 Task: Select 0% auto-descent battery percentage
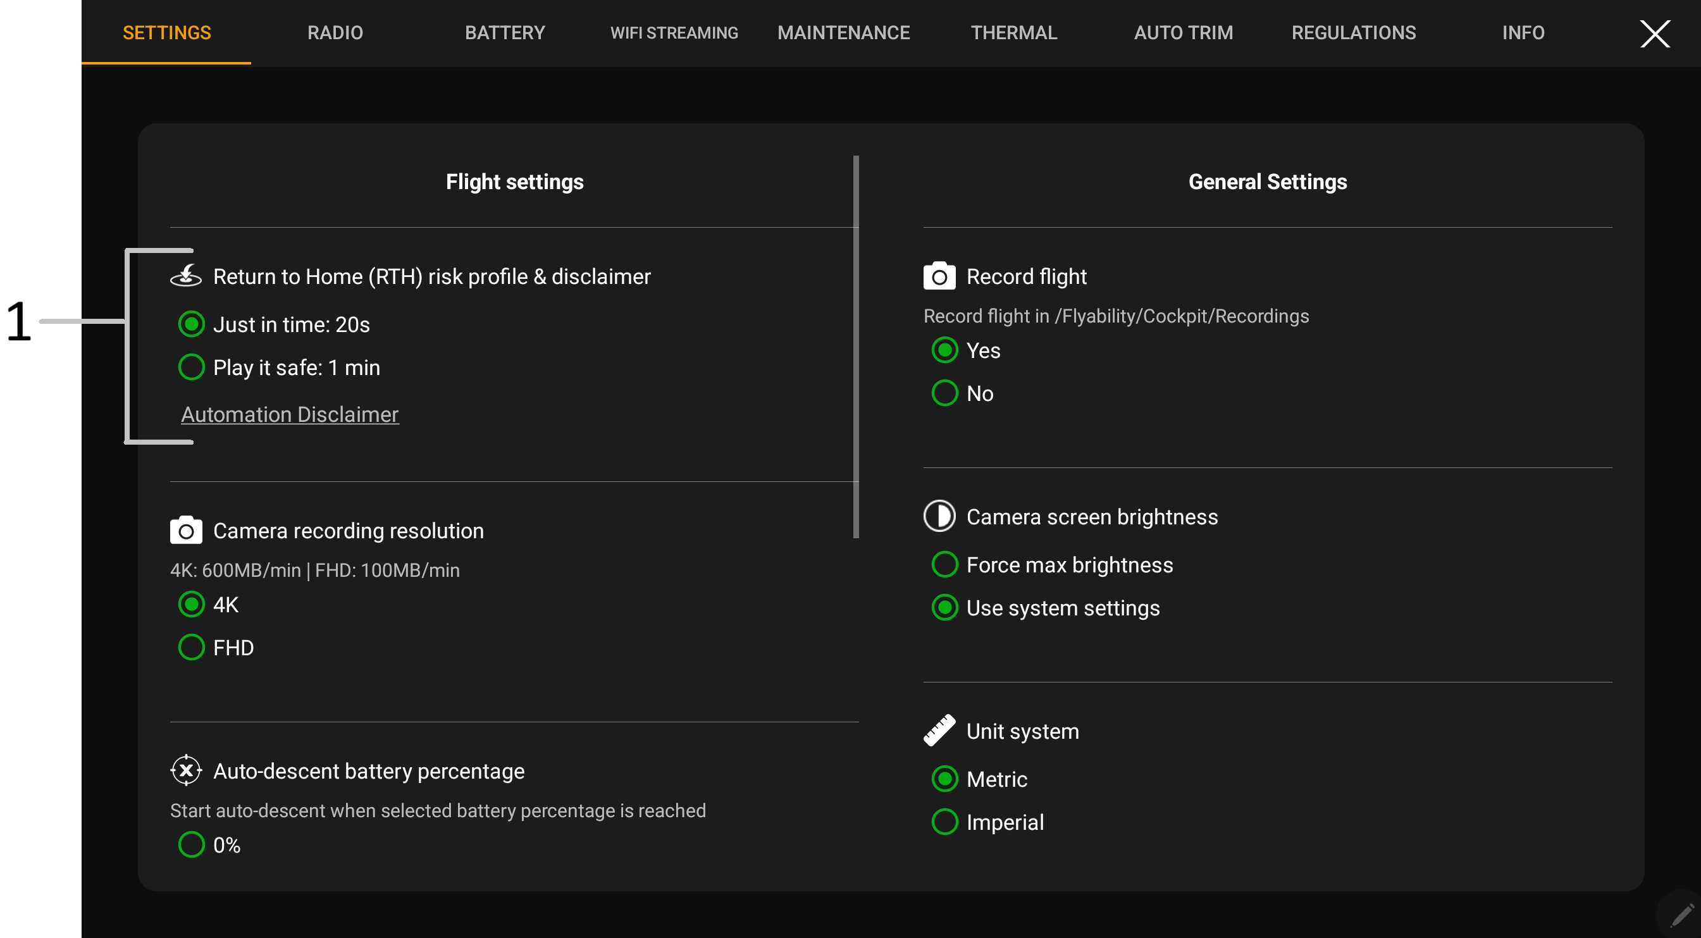click(x=192, y=845)
